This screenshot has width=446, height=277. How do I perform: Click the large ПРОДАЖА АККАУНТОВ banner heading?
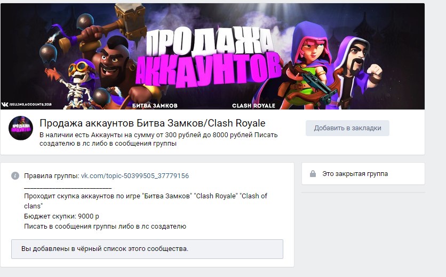coord(208,57)
